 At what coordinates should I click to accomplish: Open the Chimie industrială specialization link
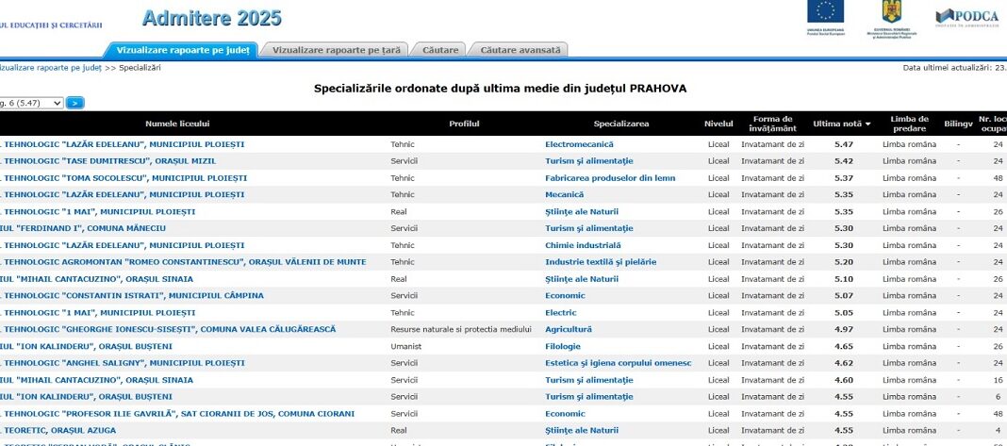coord(584,245)
